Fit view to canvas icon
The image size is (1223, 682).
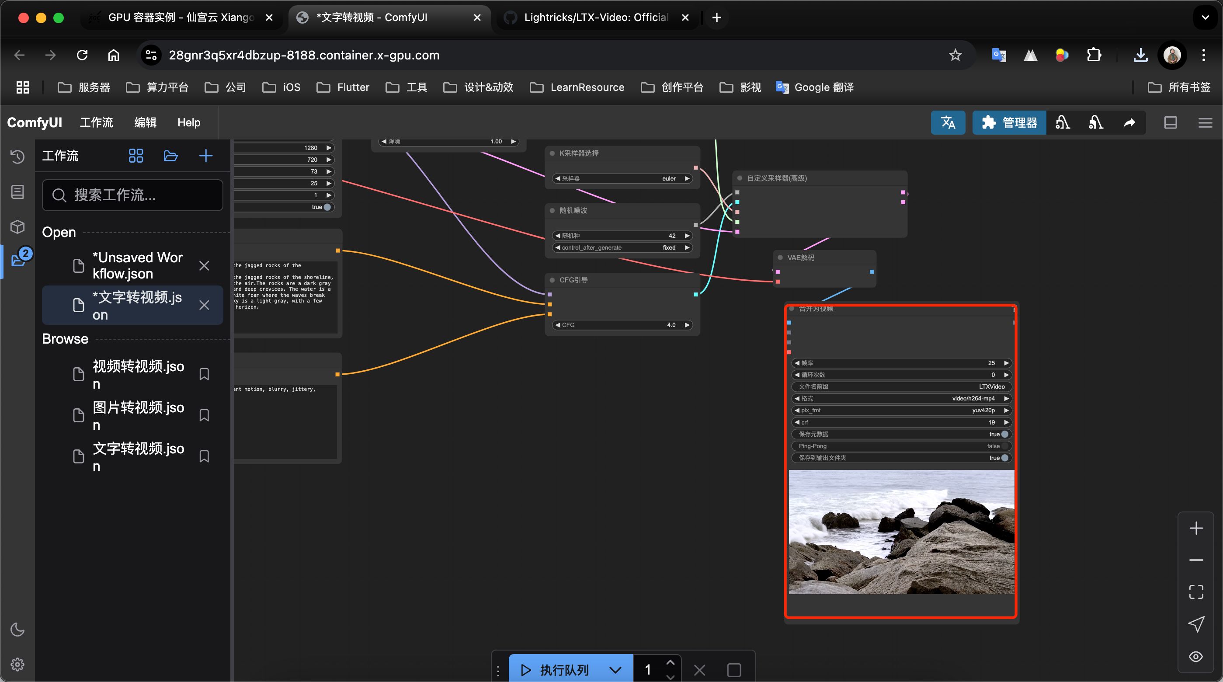(x=1196, y=592)
